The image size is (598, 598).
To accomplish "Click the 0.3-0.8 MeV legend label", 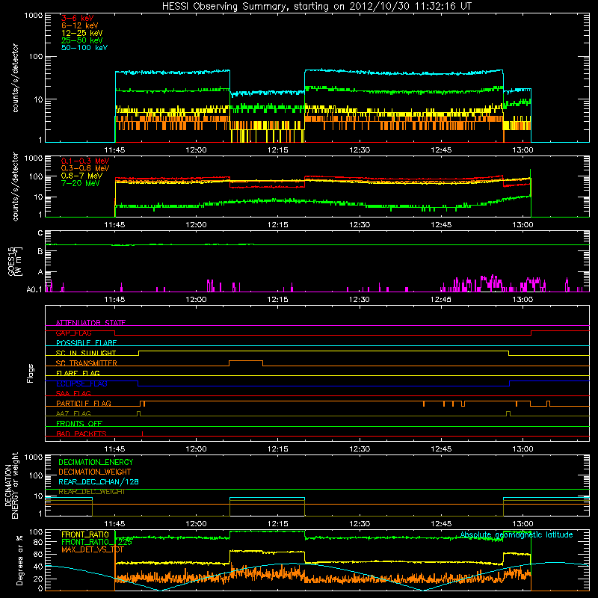I will 85,168.
